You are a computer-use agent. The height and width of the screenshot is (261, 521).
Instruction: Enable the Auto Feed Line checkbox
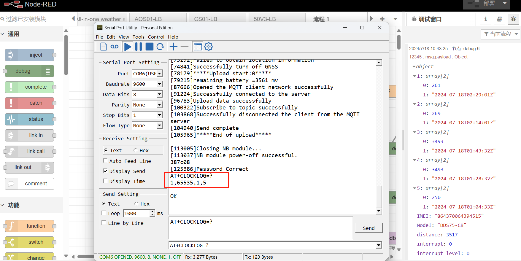click(x=105, y=161)
